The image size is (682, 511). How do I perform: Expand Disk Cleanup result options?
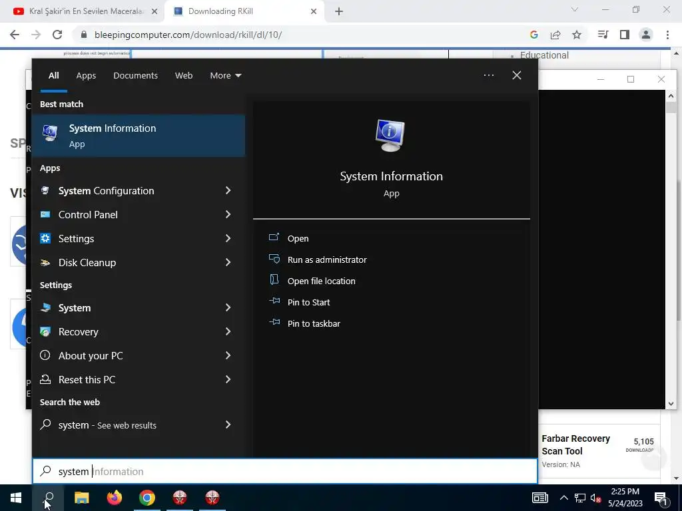(228, 262)
